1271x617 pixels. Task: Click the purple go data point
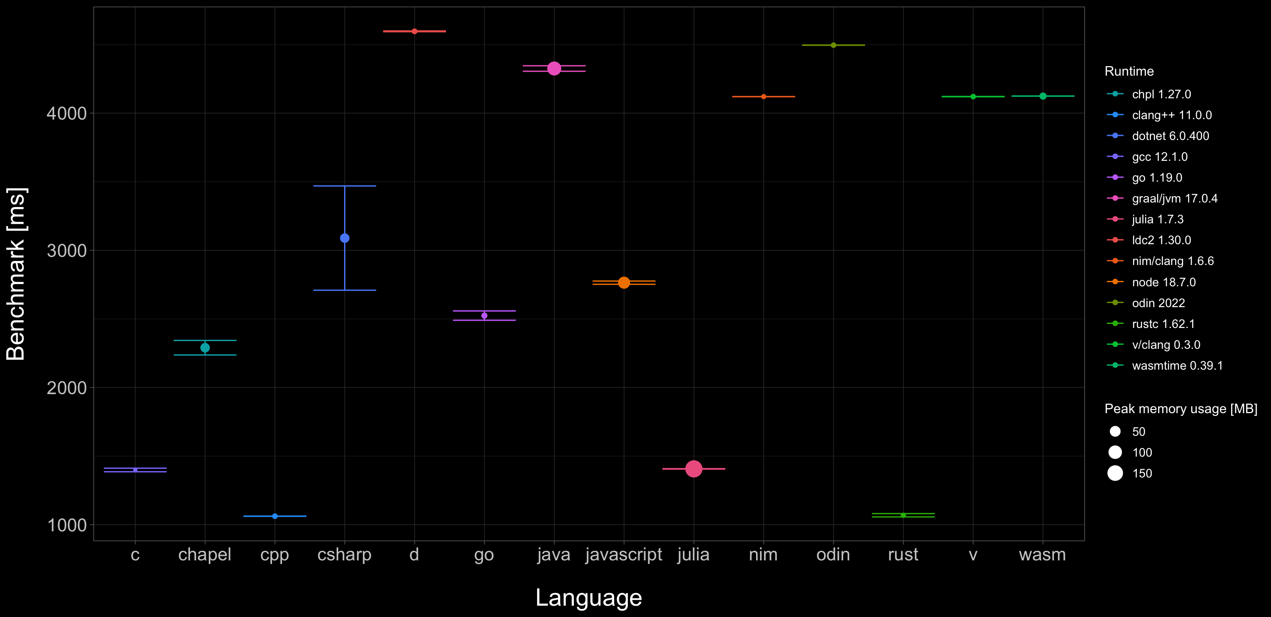tap(484, 316)
